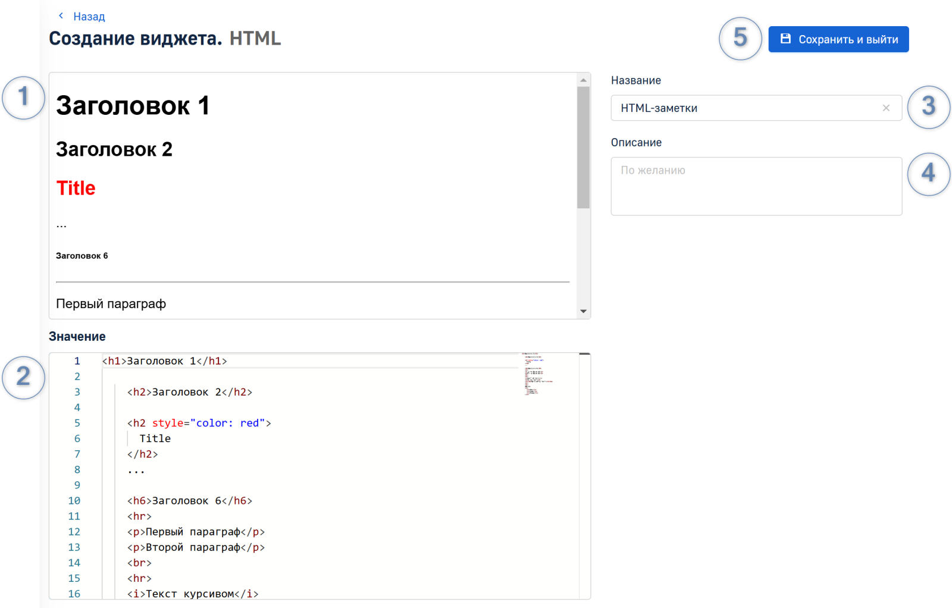Click the preview pane scrollbar thumb

coord(583,148)
